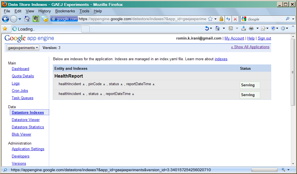This screenshot has width=297, height=174.
Task: Open the History menu
Action: point(45,11)
